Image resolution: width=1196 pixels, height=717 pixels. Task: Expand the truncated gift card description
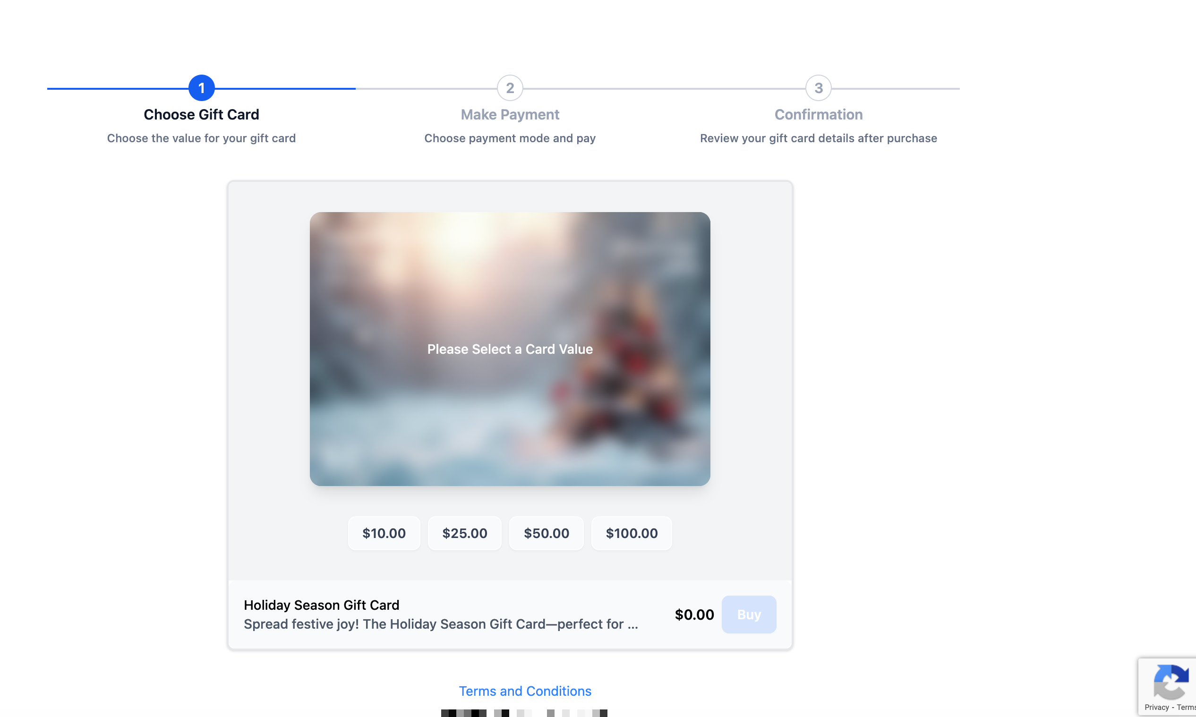pos(441,624)
